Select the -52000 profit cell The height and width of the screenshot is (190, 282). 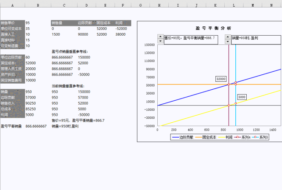[121, 29]
